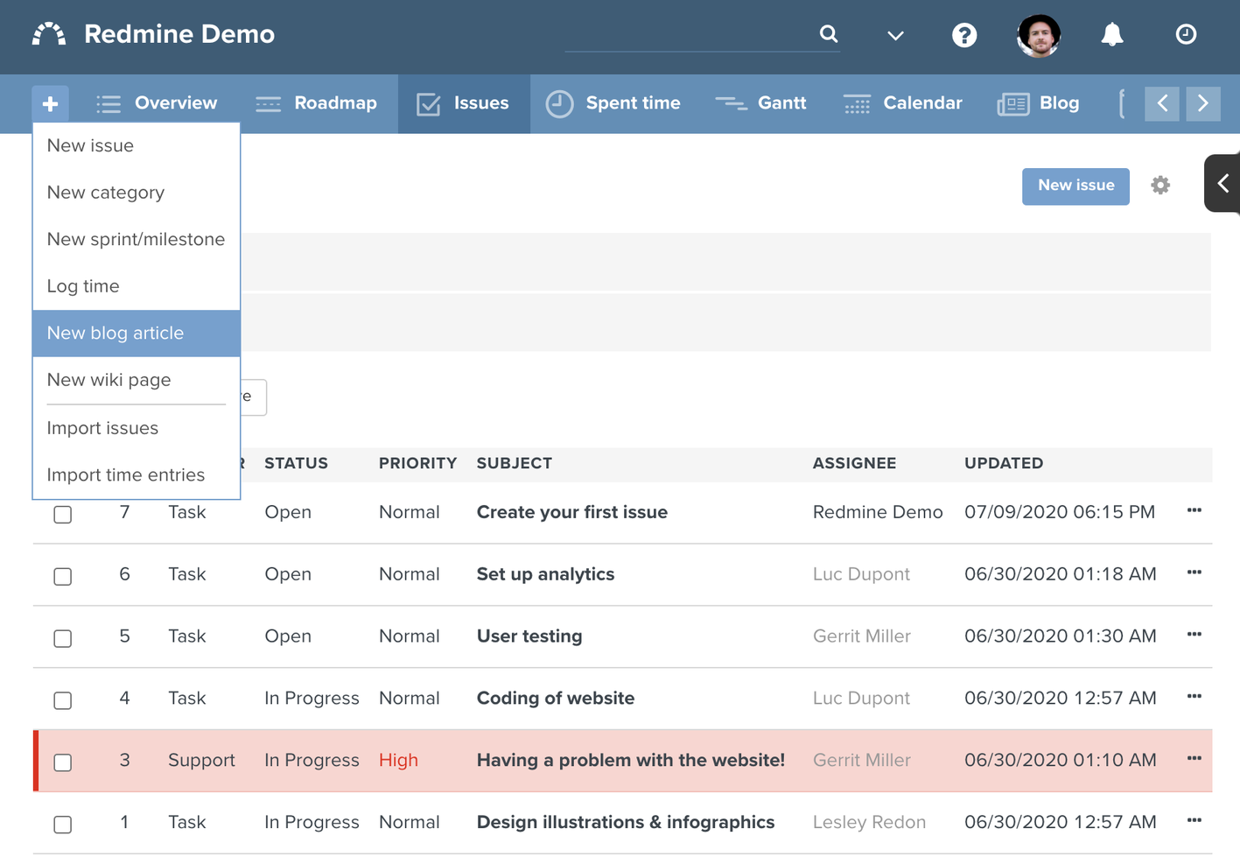The width and height of the screenshot is (1240, 864).
Task: Click the Overview list icon
Action: [x=109, y=104]
